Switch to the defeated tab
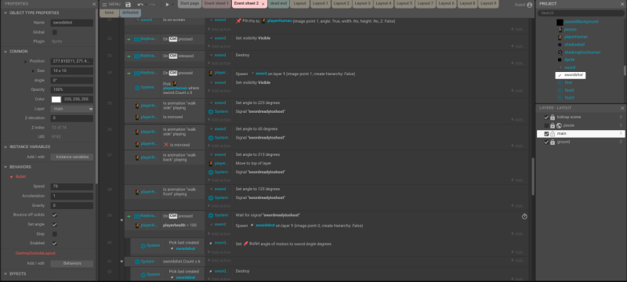This screenshot has width=627, height=282. click(x=130, y=13)
